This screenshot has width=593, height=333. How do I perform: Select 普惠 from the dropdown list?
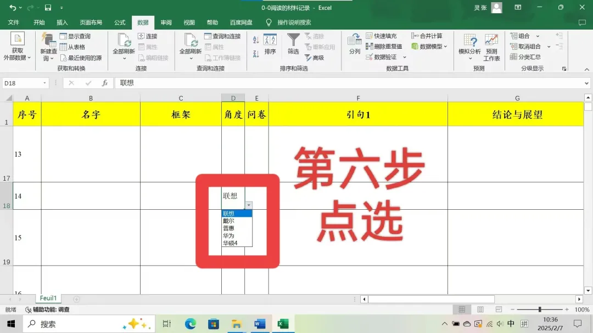tap(237, 228)
